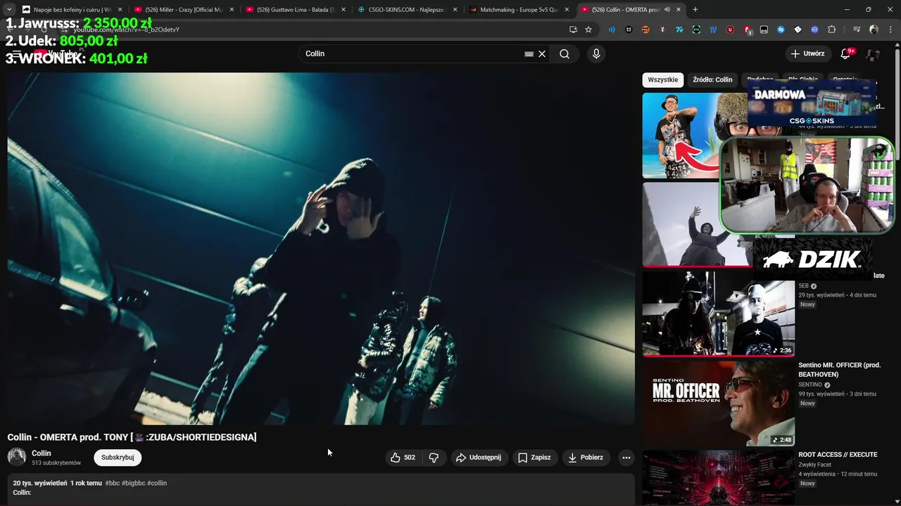Click the YouTube search magnifier button
The image size is (901, 506).
tap(565, 54)
